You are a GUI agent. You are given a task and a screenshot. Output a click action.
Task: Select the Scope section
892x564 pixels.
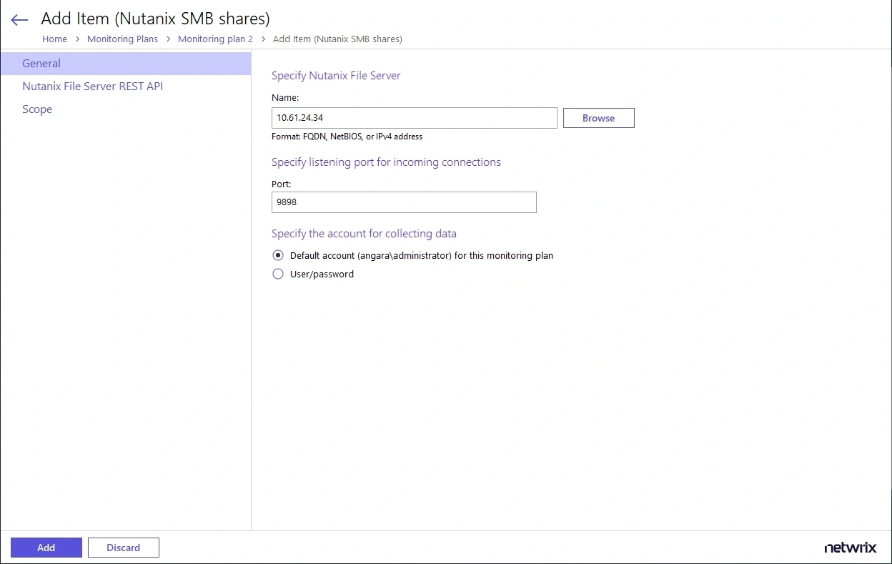[x=37, y=109]
